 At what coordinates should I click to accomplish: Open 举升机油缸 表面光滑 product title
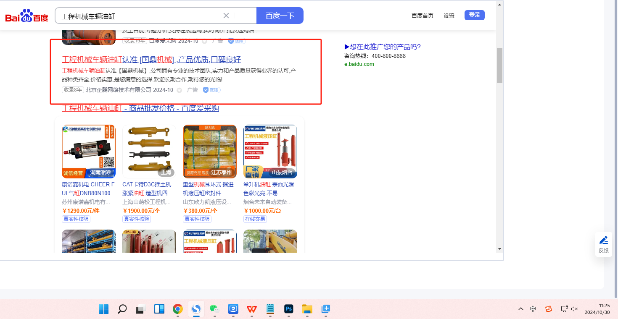pos(269,189)
